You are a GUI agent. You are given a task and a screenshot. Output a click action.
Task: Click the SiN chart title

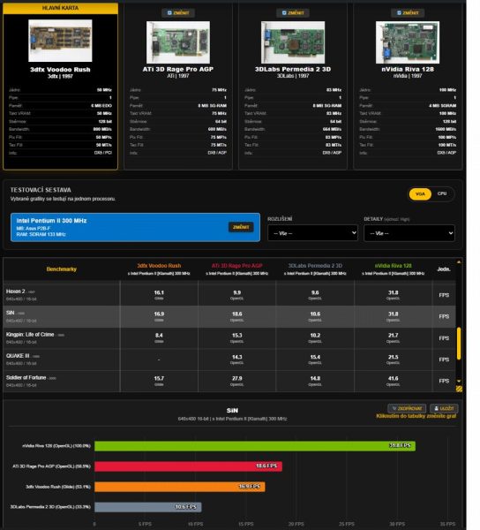[232, 411]
